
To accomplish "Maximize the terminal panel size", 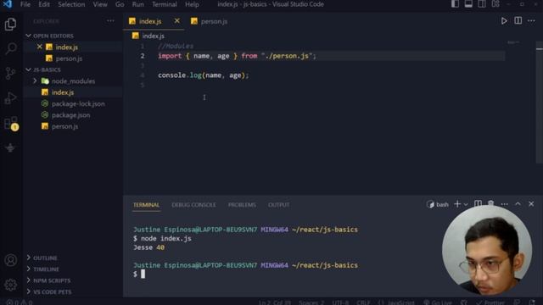I will click(x=518, y=204).
